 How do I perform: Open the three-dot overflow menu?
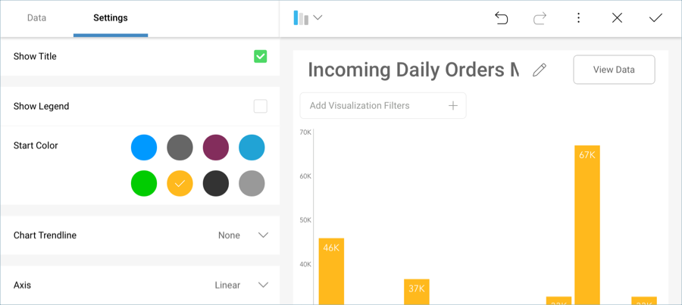click(x=578, y=18)
